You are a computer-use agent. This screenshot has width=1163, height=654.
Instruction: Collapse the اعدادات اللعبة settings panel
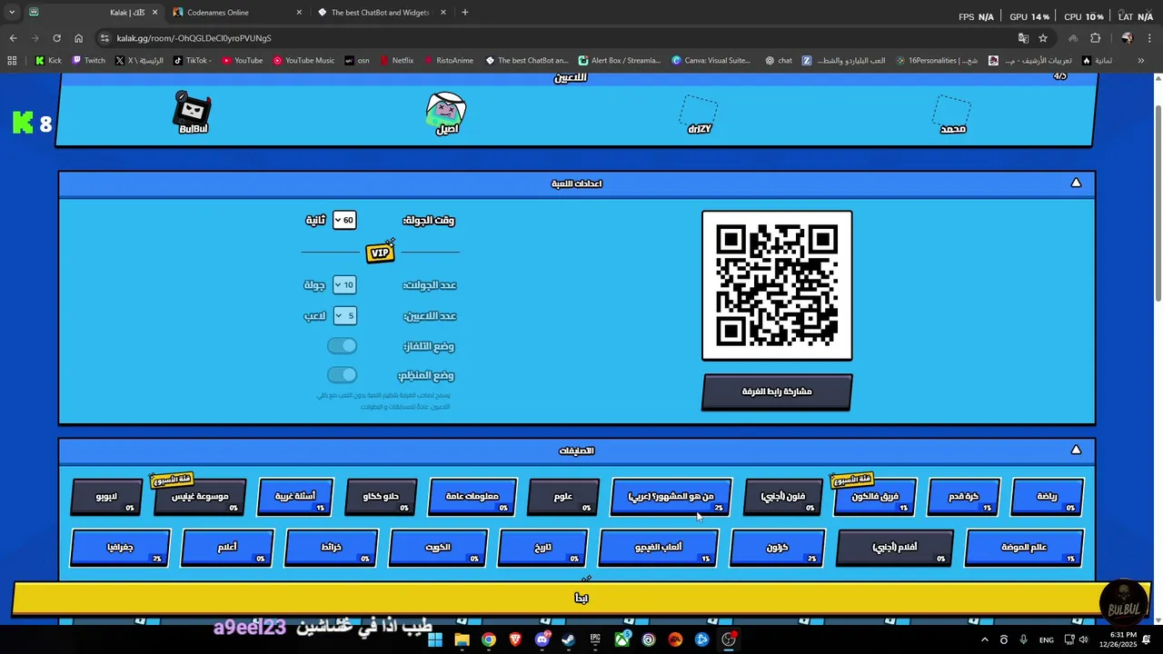(1076, 183)
